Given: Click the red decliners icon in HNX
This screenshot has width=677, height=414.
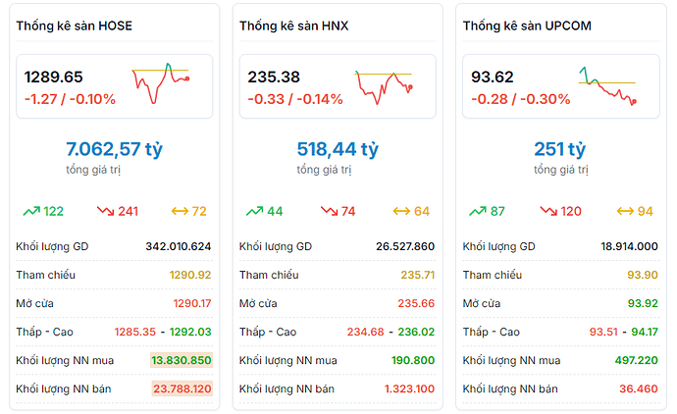Looking at the screenshot, I should (x=329, y=211).
